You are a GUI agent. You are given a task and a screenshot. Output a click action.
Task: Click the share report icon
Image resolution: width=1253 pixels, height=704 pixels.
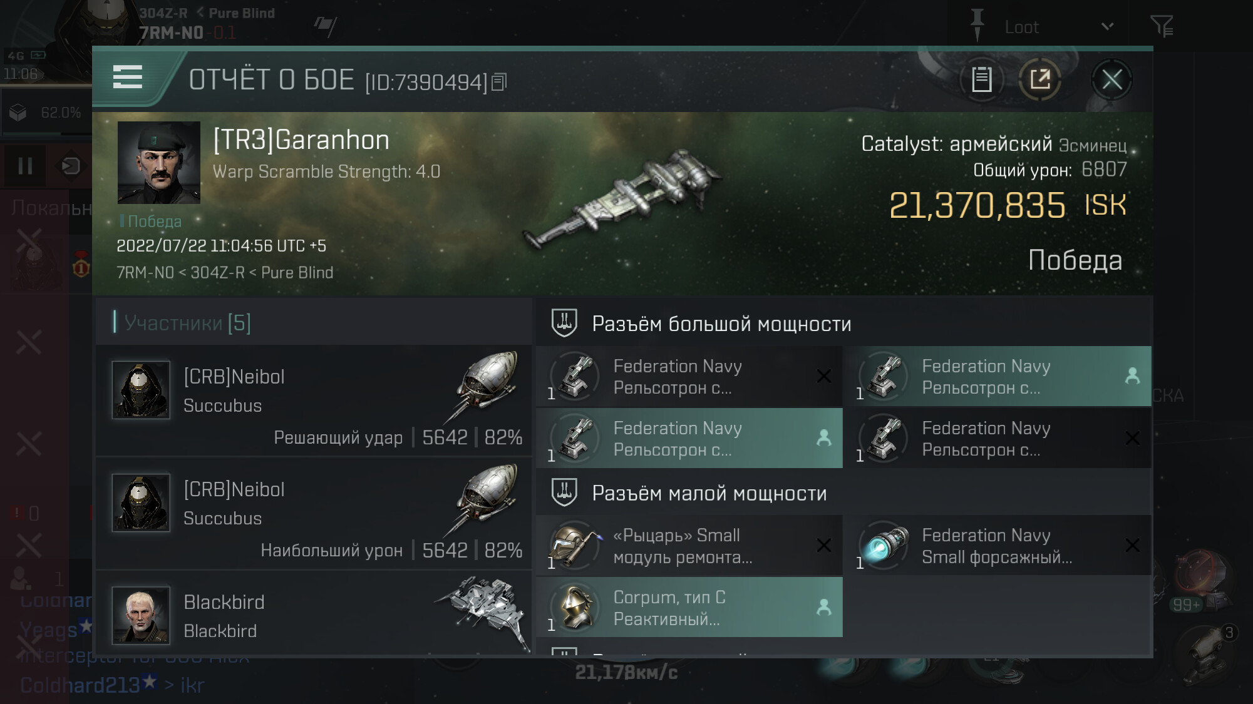click(x=1039, y=79)
